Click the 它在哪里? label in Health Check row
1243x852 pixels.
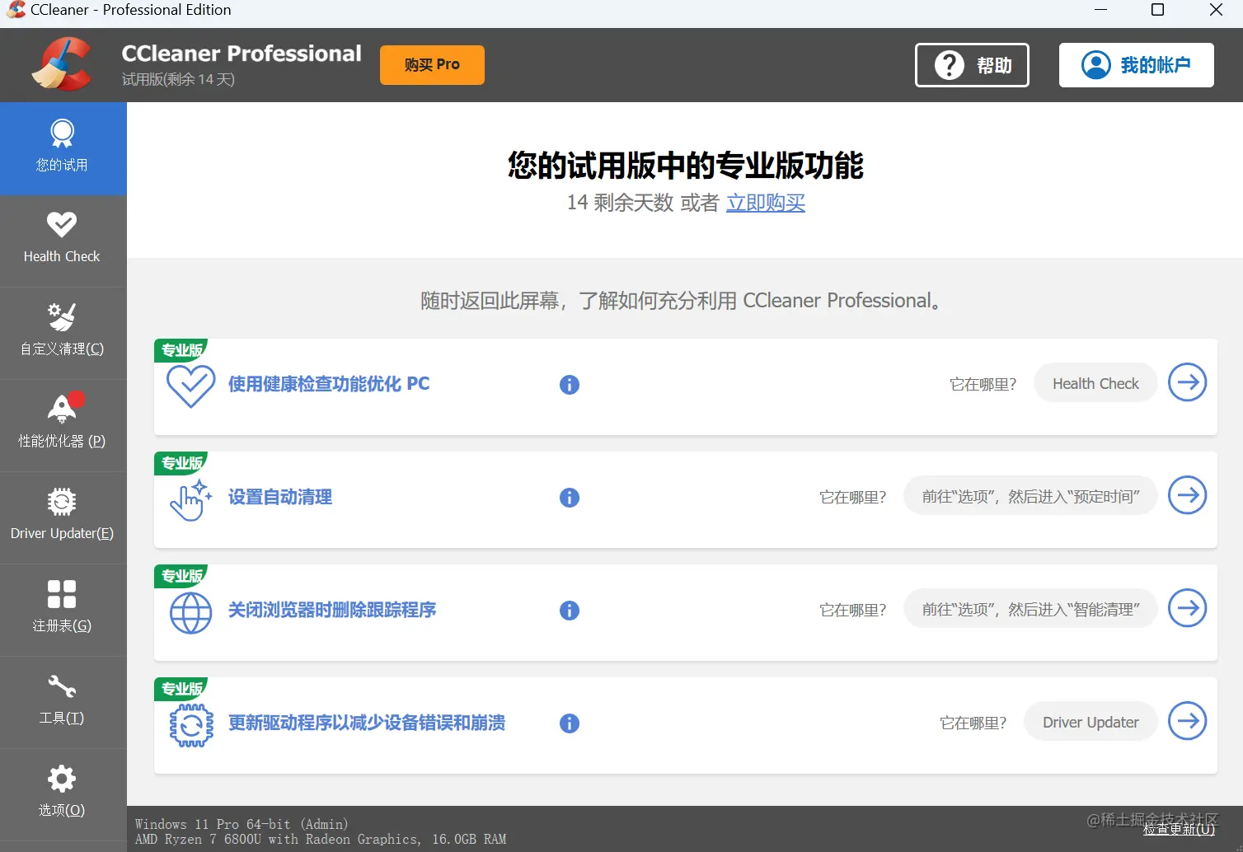point(983,384)
